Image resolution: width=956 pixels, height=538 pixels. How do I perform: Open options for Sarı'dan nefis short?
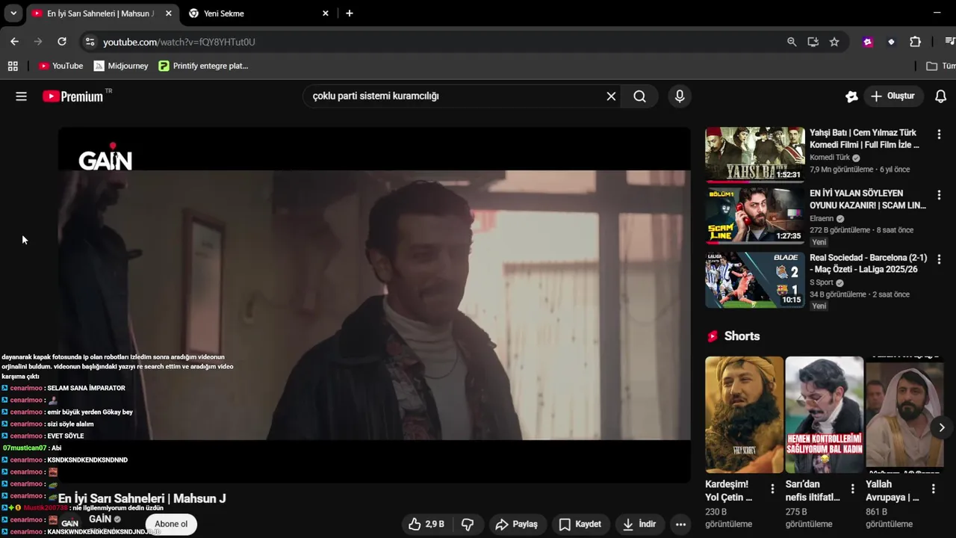pyautogui.click(x=852, y=489)
